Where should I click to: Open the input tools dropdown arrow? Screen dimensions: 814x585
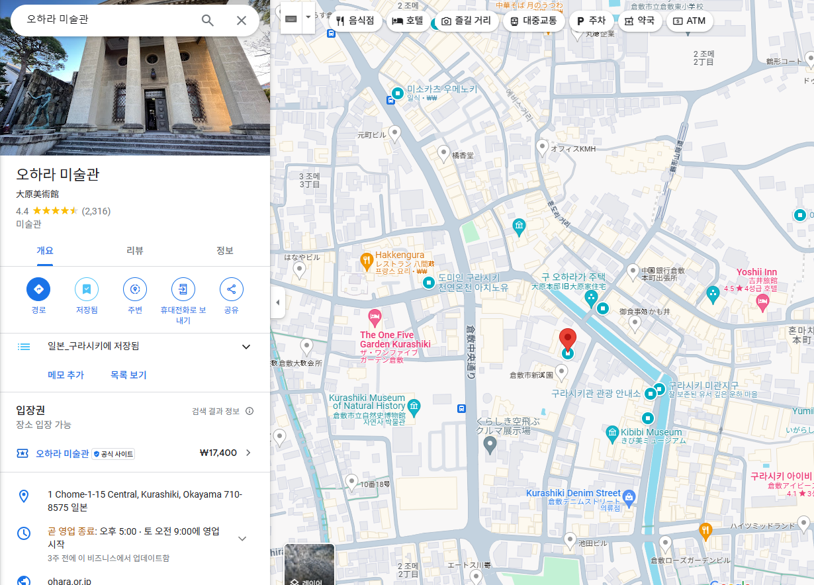(x=308, y=19)
